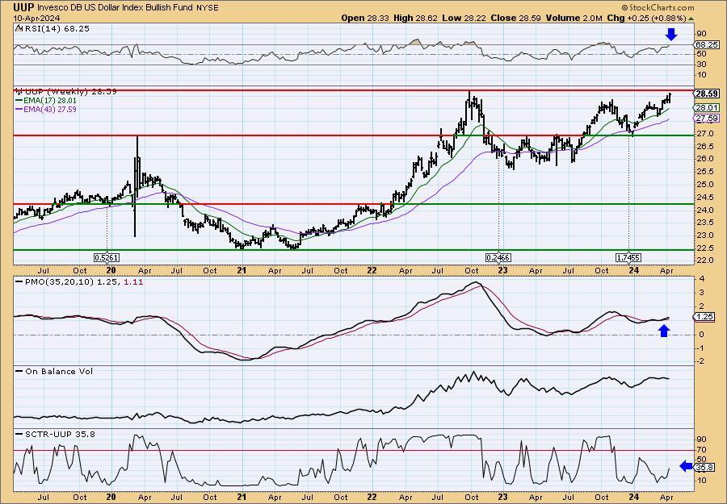This screenshot has height=504, width=727.
Task: Click the 28.01 EMA tag on right axis
Action: click(707, 108)
